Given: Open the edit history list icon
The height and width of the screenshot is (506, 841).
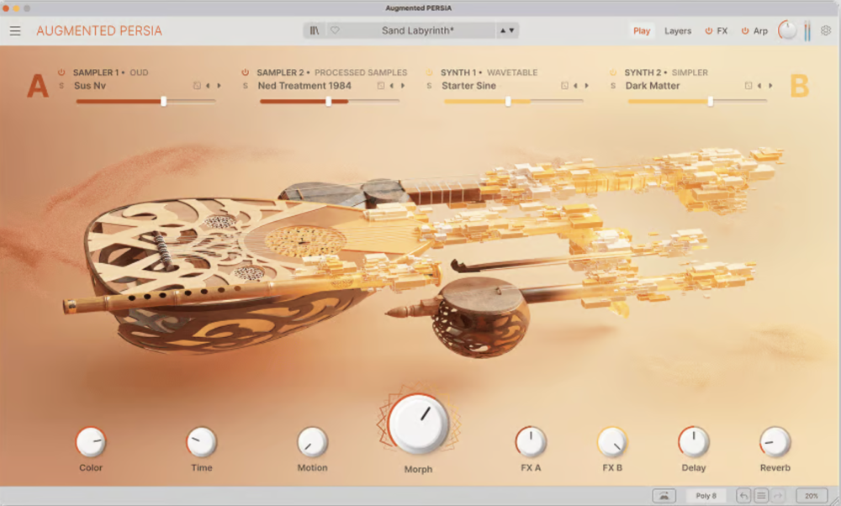Looking at the screenshot, I should pos(760,496).
